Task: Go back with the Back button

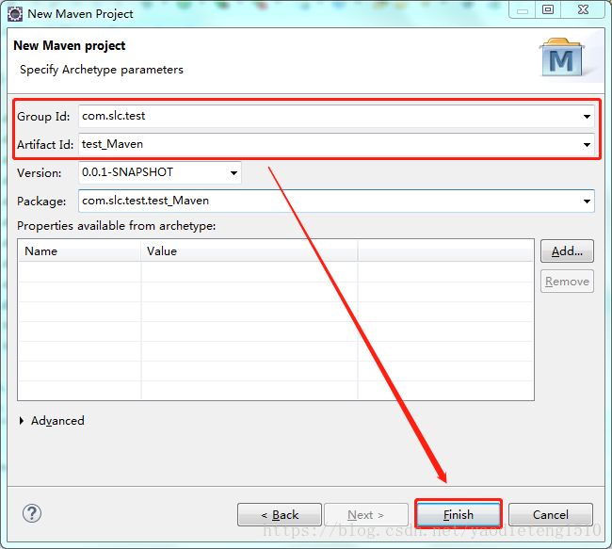Action: (280, 514)
